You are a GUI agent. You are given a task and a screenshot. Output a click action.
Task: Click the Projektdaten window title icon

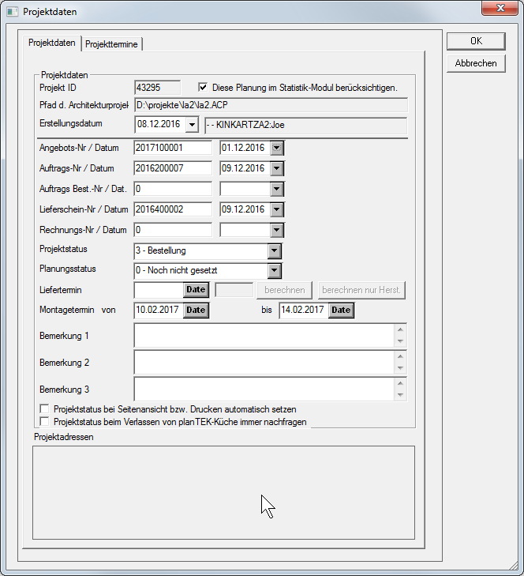click(x=12, y=12)
